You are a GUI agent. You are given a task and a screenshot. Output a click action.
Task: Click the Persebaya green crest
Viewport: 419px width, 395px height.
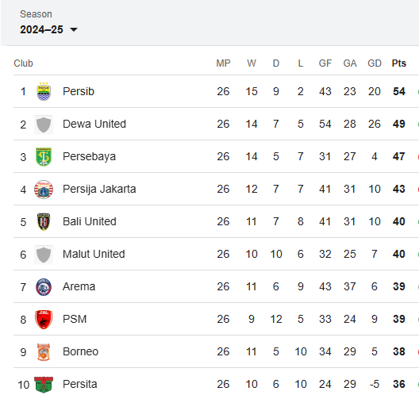pyautogui.click(x=44, y=157)
